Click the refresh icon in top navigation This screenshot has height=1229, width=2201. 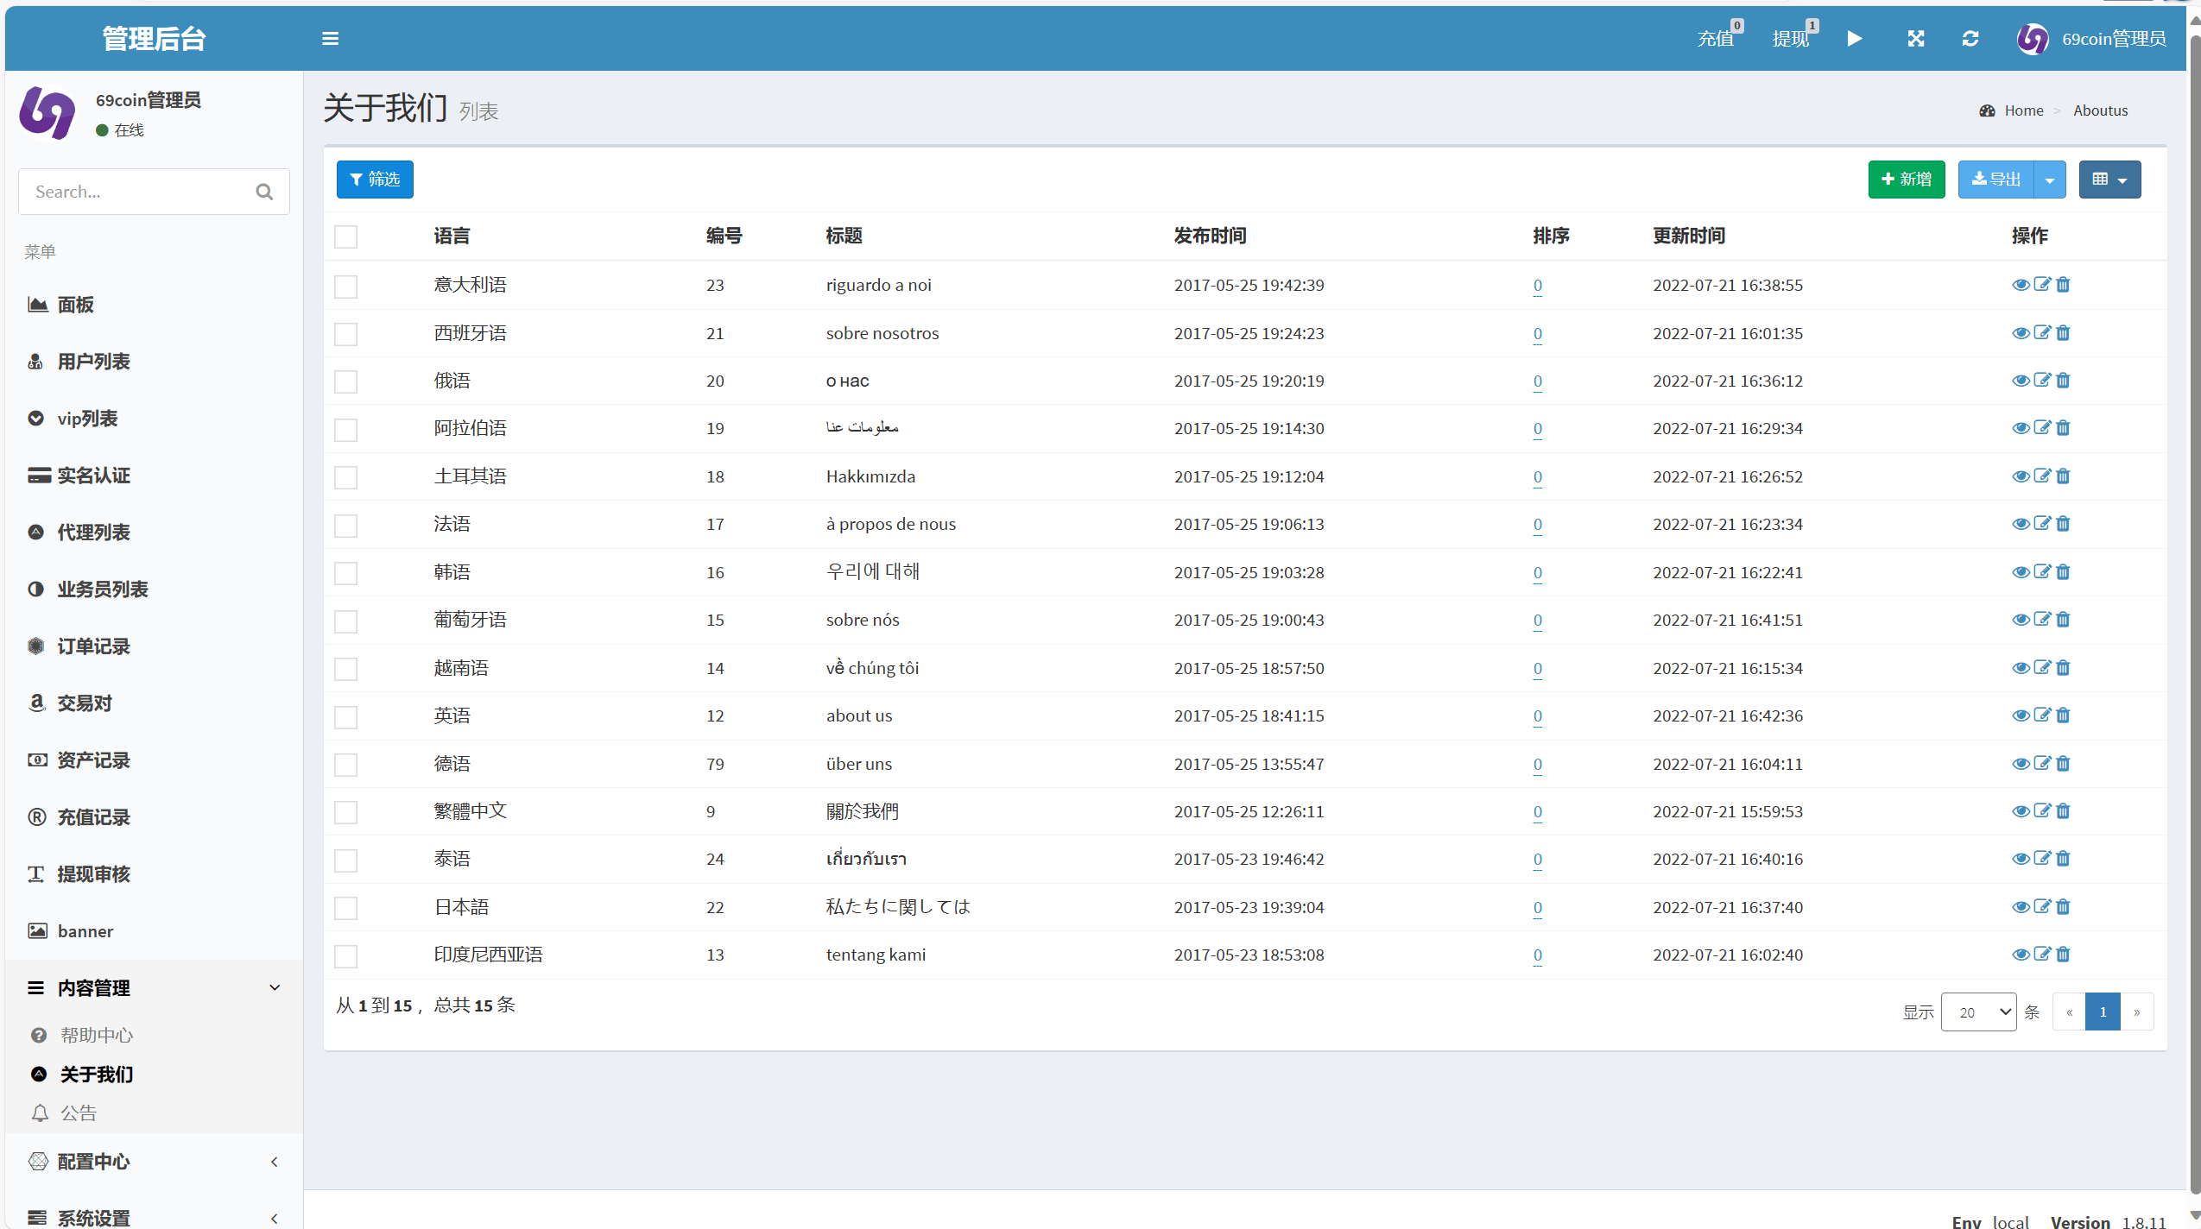point(1970,38)
